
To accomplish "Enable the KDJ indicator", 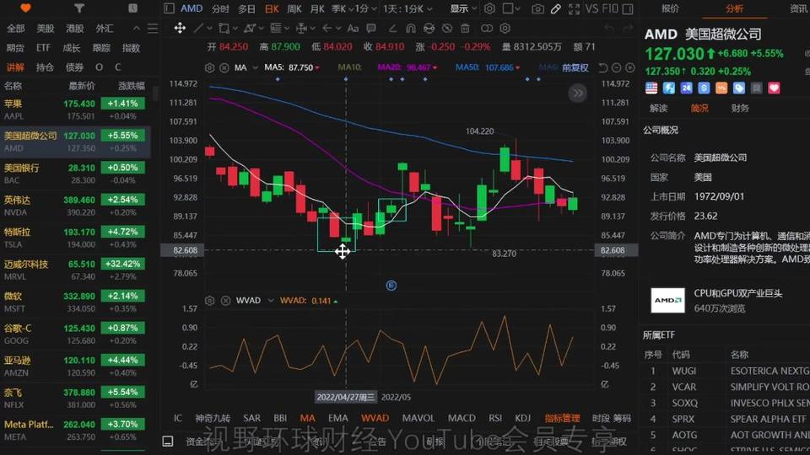I will pyautogui.click(x=523, y=418).
